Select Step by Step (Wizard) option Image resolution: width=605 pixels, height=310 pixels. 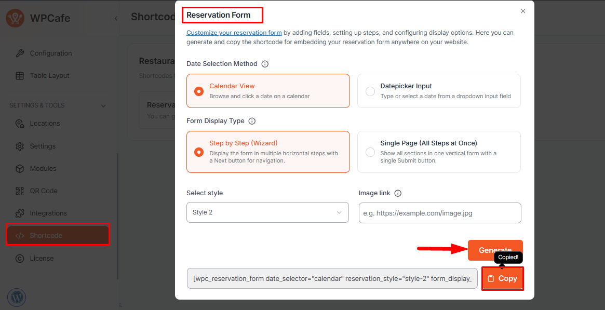coord(198,152)
